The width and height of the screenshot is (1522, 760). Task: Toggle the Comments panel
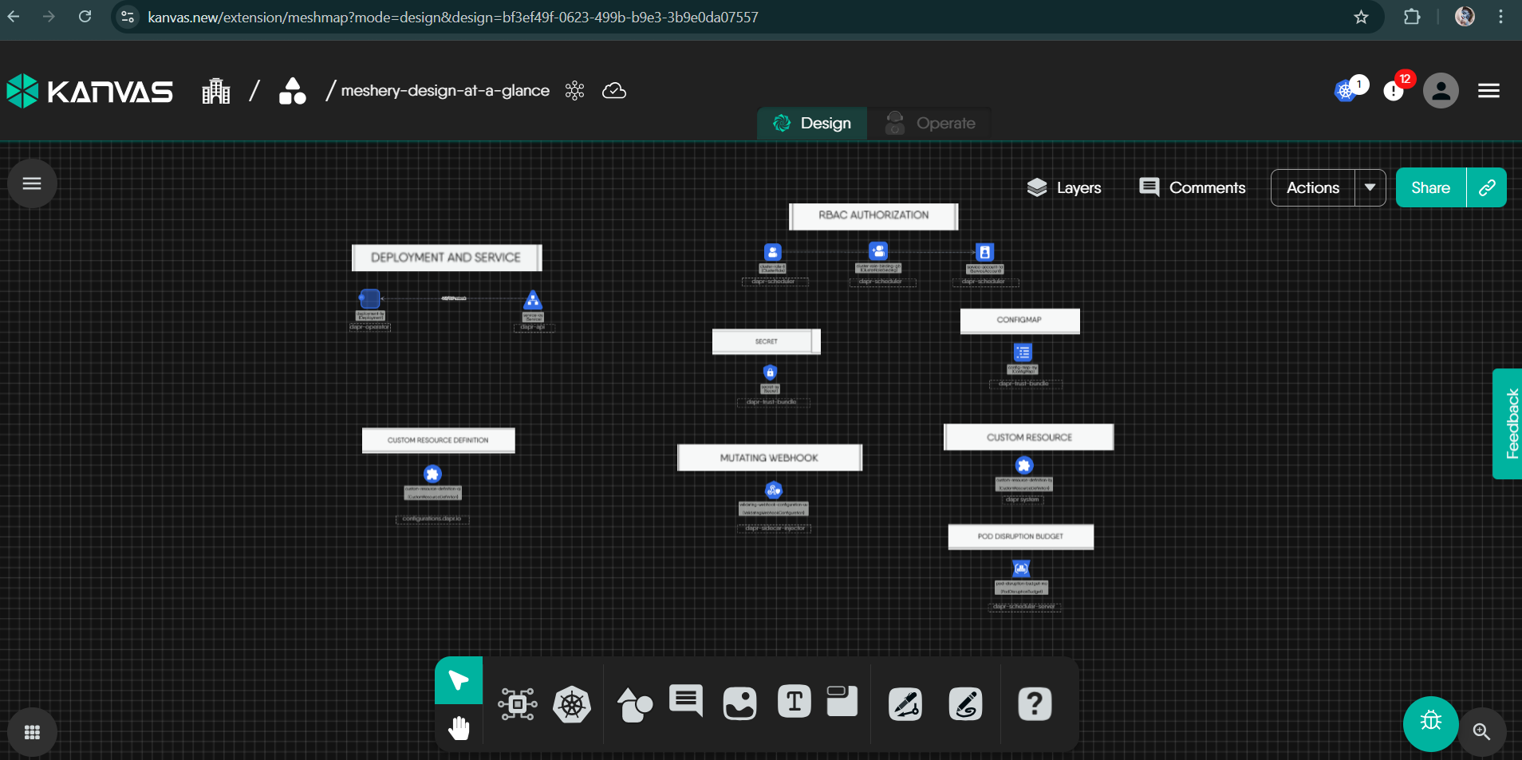click(x=1193, y=187)
